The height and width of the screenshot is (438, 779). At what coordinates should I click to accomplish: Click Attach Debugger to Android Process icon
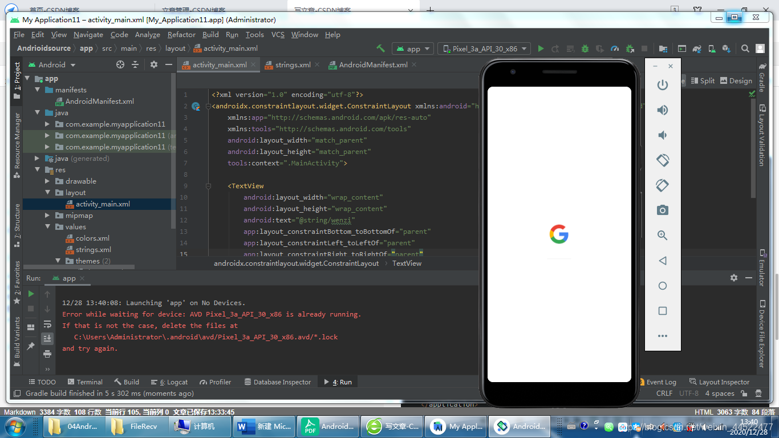(x=630, y=48)
